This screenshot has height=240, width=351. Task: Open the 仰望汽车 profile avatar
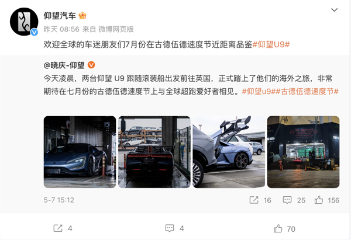[x=24, y=22]
